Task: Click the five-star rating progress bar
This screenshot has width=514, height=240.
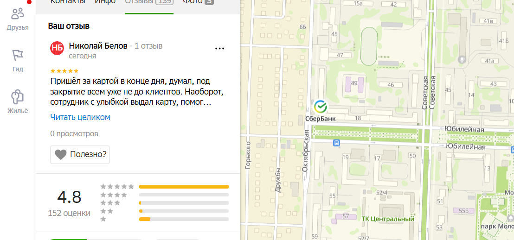Action: (x=184, y=187)
